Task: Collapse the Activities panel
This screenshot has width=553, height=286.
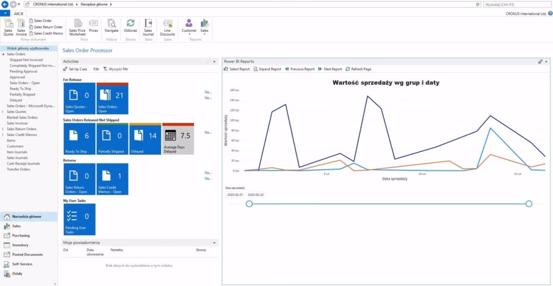Action: (215, 62)
